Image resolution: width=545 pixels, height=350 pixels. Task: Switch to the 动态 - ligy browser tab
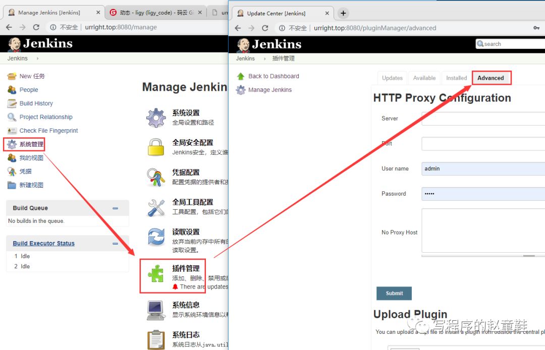(156, 13)
